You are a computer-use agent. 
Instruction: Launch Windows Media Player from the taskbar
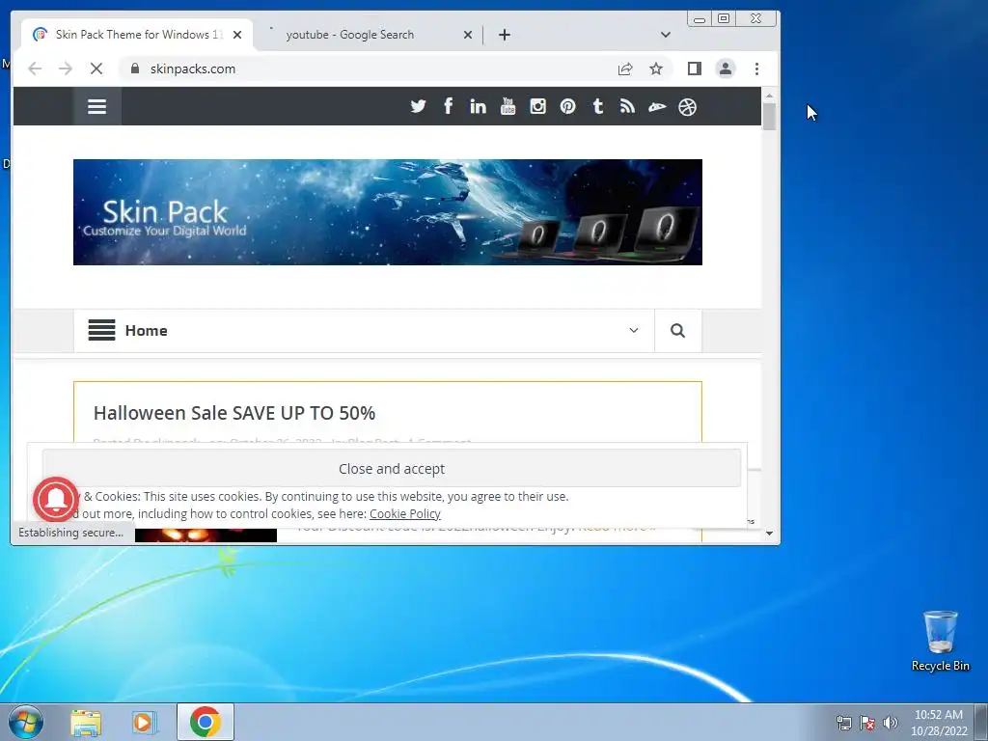145,723
